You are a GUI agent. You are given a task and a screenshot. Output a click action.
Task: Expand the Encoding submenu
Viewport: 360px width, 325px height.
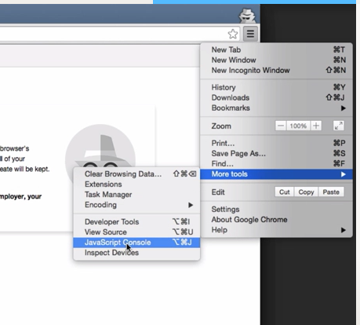coord(136,205)
